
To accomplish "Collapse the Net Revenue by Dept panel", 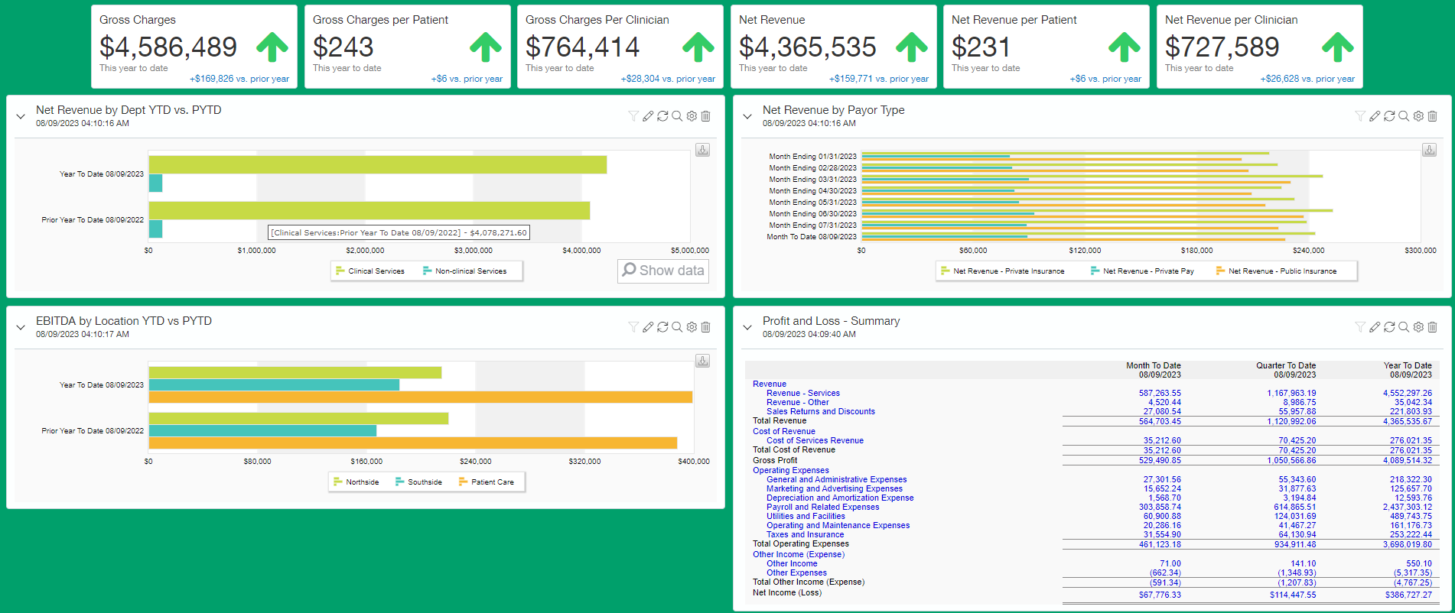I will [x=21, y=117].
